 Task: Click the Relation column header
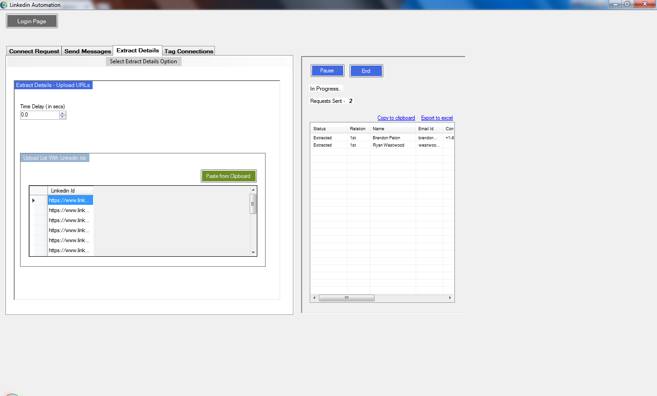(x=359, y=129)
